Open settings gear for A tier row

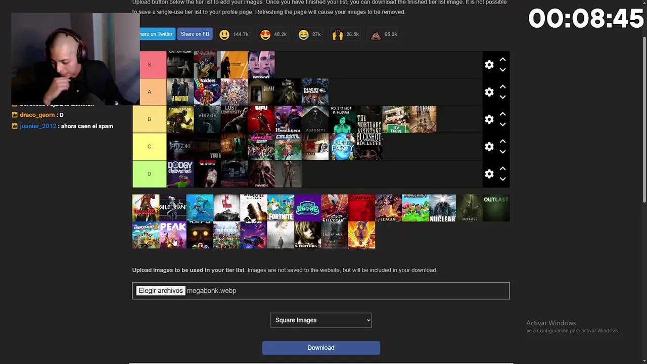click(x=489, y=92)
